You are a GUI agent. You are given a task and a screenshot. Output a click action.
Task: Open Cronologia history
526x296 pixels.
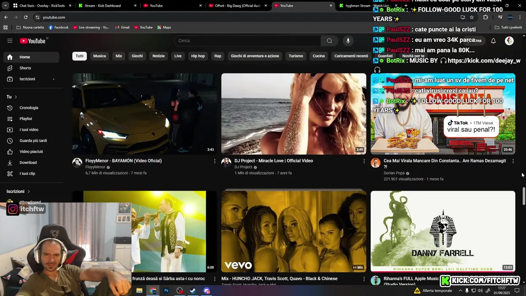(31, 108)
